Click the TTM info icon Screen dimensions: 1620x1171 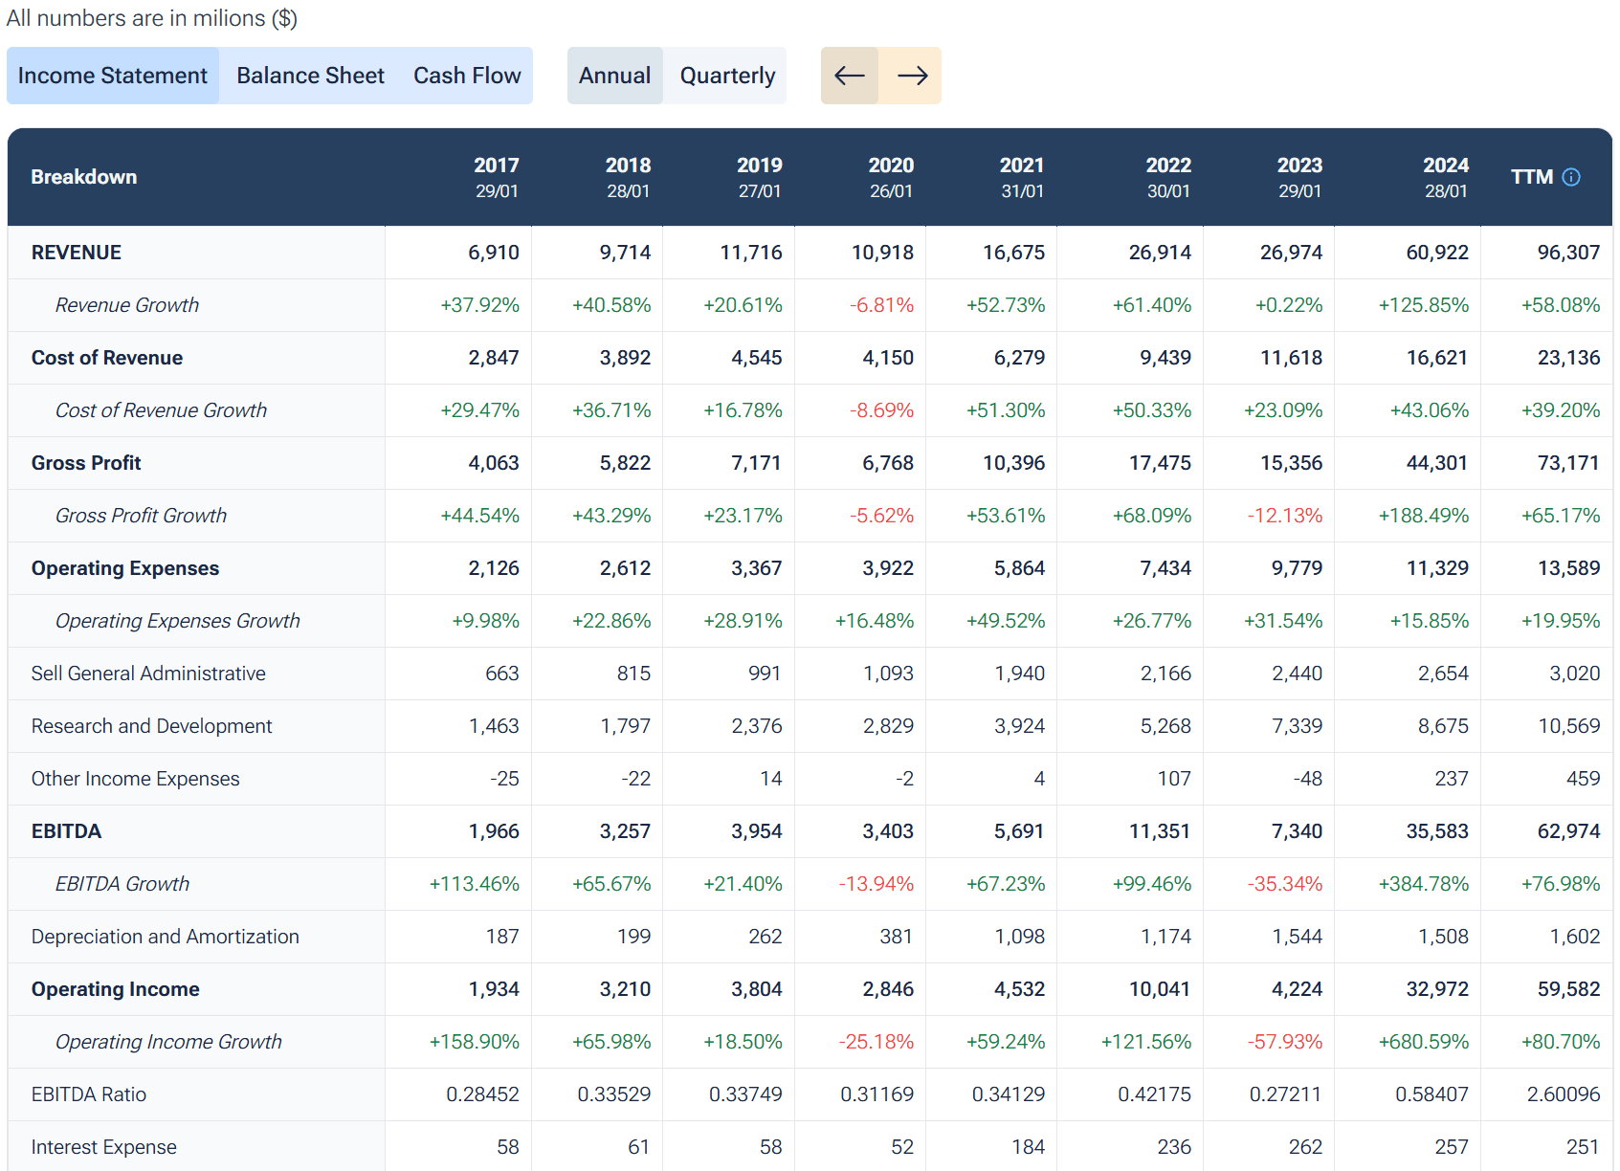[x=1571, y=177]
